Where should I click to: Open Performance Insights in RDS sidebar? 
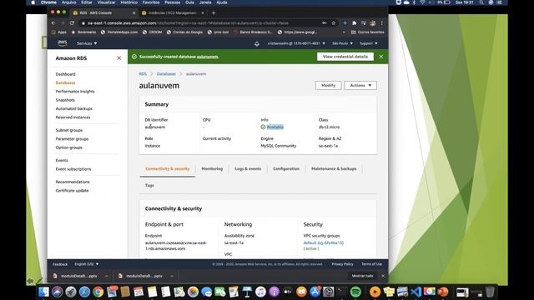75,92
